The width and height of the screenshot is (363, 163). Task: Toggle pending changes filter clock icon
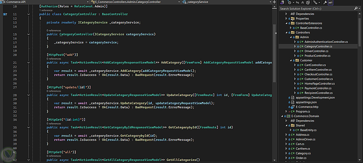(290, 3)
